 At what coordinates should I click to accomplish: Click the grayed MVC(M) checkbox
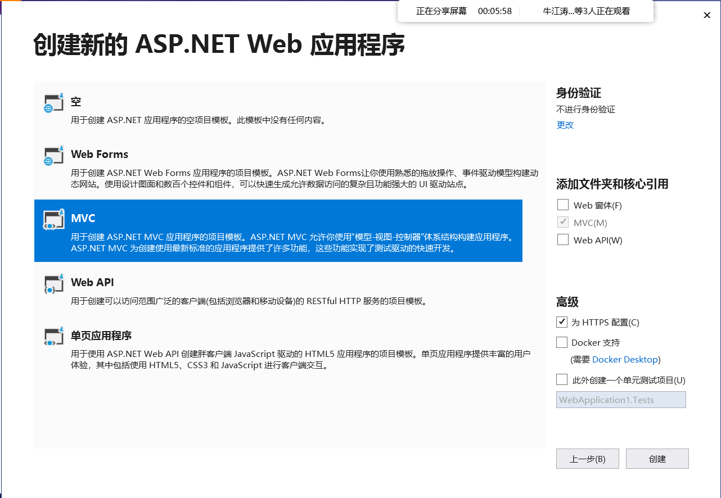[562, 222]
